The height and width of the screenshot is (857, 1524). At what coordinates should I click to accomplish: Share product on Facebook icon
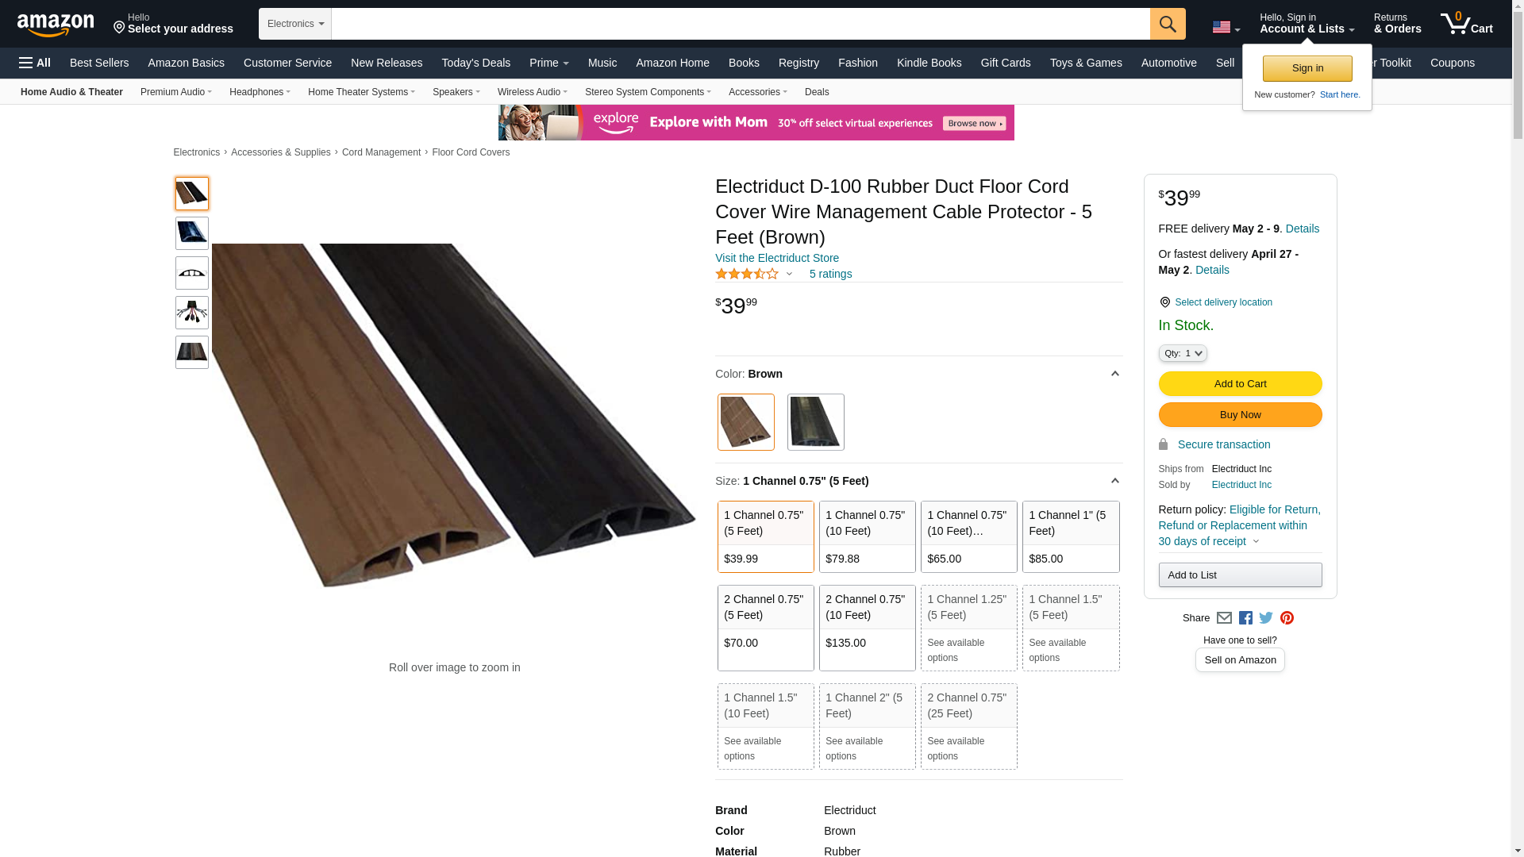click(1245, 618)
